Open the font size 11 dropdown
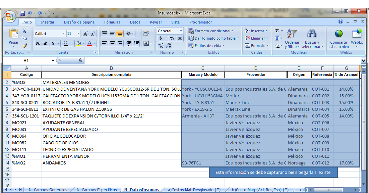This screenshot has width=369, height=193. coord(78,34)
